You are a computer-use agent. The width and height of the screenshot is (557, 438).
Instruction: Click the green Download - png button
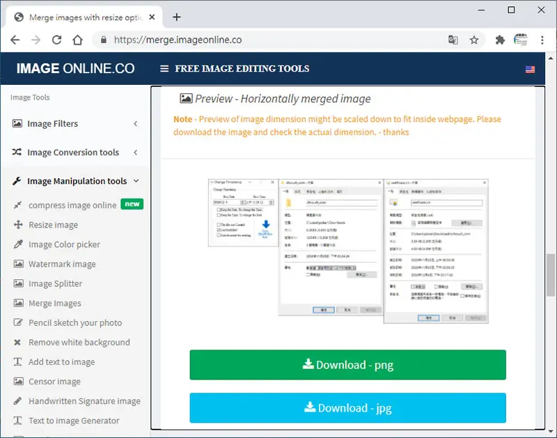pyautogui.click(x=347, y=365)
